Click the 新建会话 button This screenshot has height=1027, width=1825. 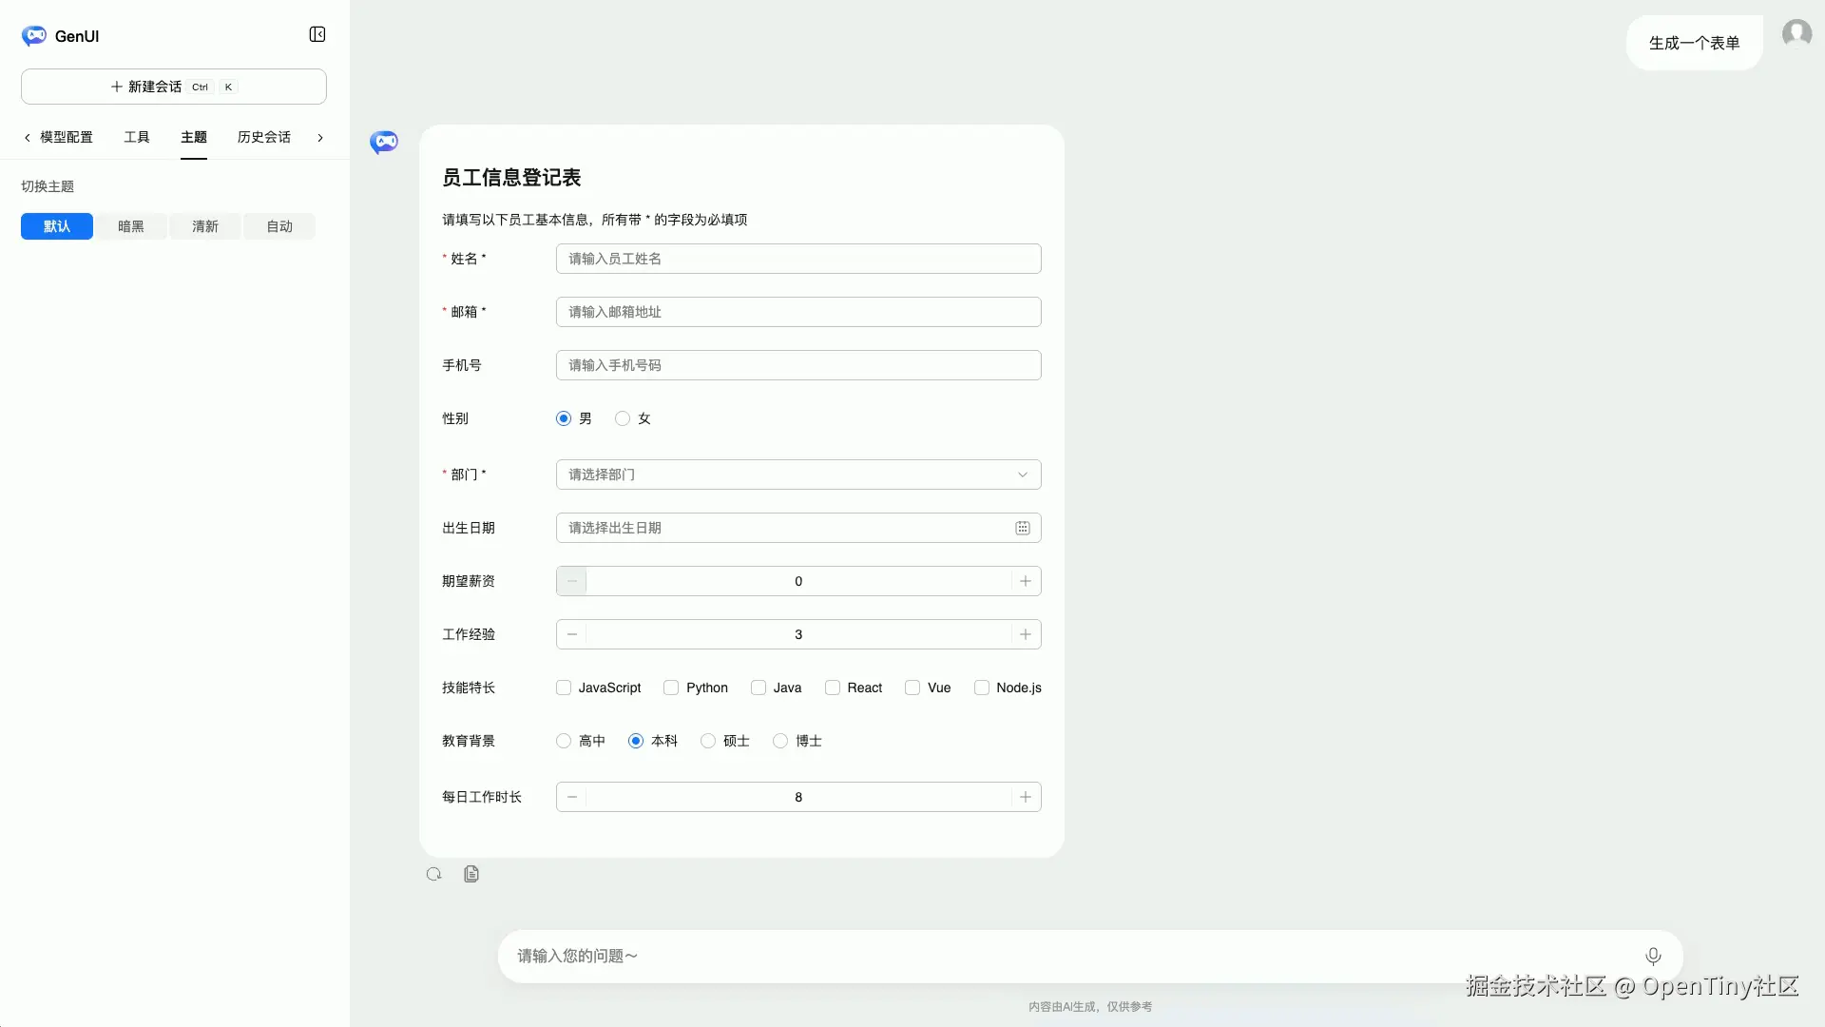pos(174,87)
